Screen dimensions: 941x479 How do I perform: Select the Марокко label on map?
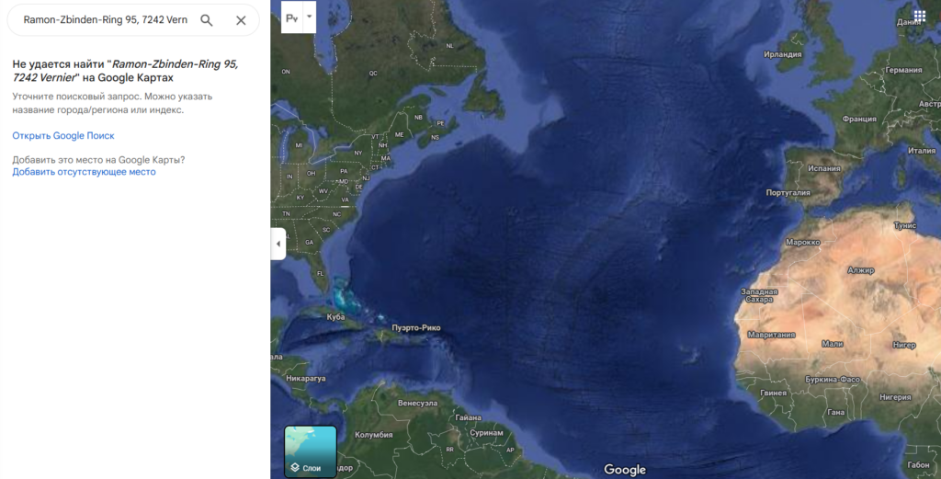click(803, 243)
